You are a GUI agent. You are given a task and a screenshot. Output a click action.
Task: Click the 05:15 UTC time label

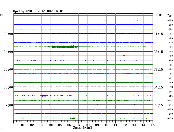[158, 105]
